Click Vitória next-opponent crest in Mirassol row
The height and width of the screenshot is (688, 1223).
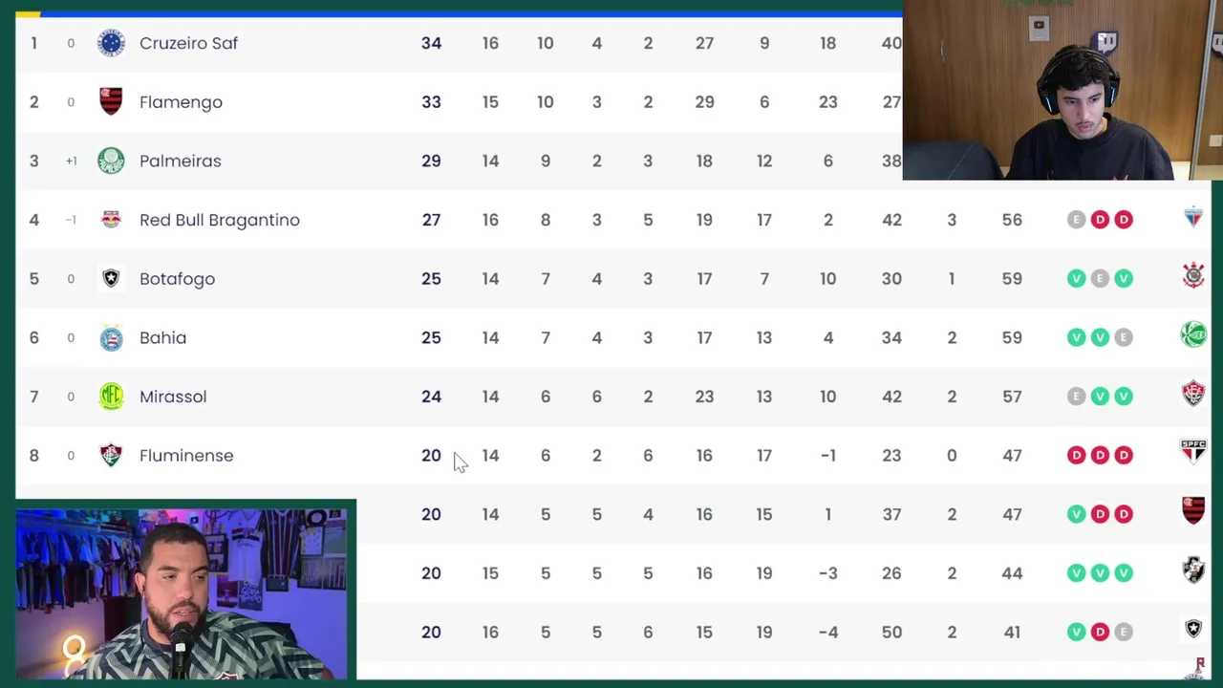point(1193,393)
